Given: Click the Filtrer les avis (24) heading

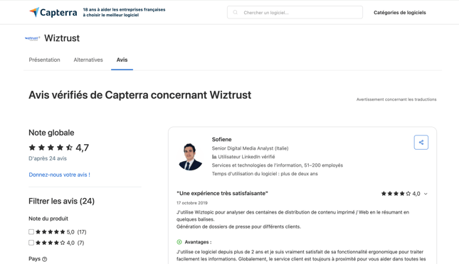Looking at the screenshot, I should pos(61,202).
